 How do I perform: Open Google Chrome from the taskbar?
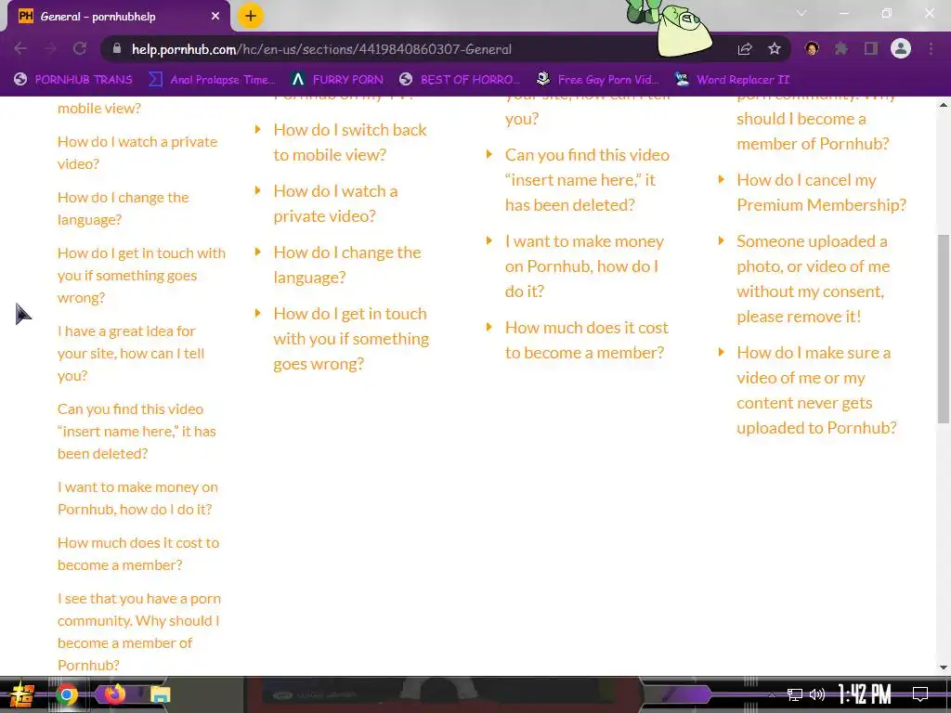click(x=67, y=694)
